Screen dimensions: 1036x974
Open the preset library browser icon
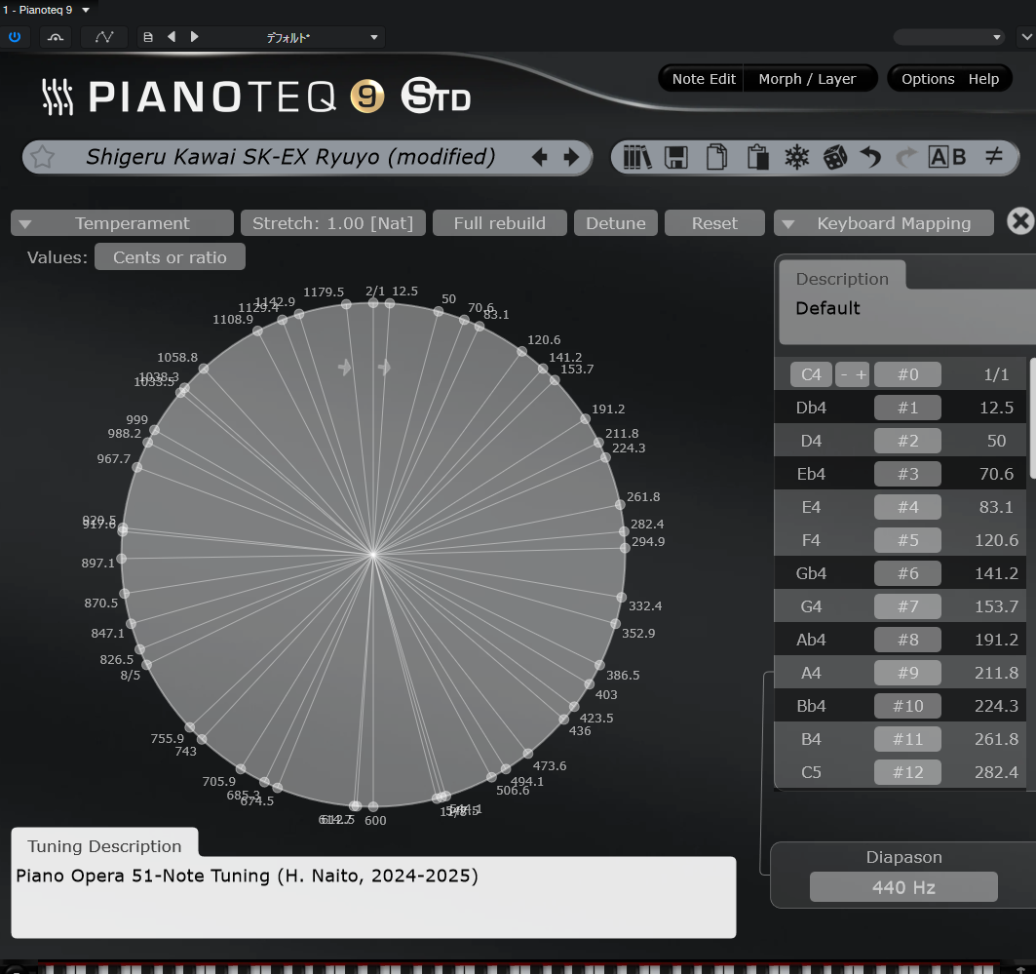point(634,156)
